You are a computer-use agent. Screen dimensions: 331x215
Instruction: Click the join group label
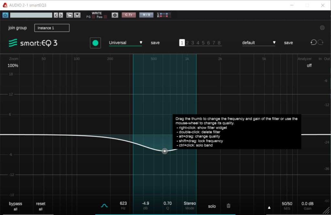(x=17, y=28)
